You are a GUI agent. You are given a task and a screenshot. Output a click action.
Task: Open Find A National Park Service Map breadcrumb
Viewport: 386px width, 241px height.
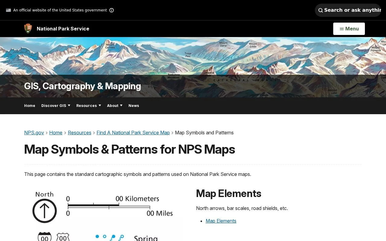pos(133,133)
